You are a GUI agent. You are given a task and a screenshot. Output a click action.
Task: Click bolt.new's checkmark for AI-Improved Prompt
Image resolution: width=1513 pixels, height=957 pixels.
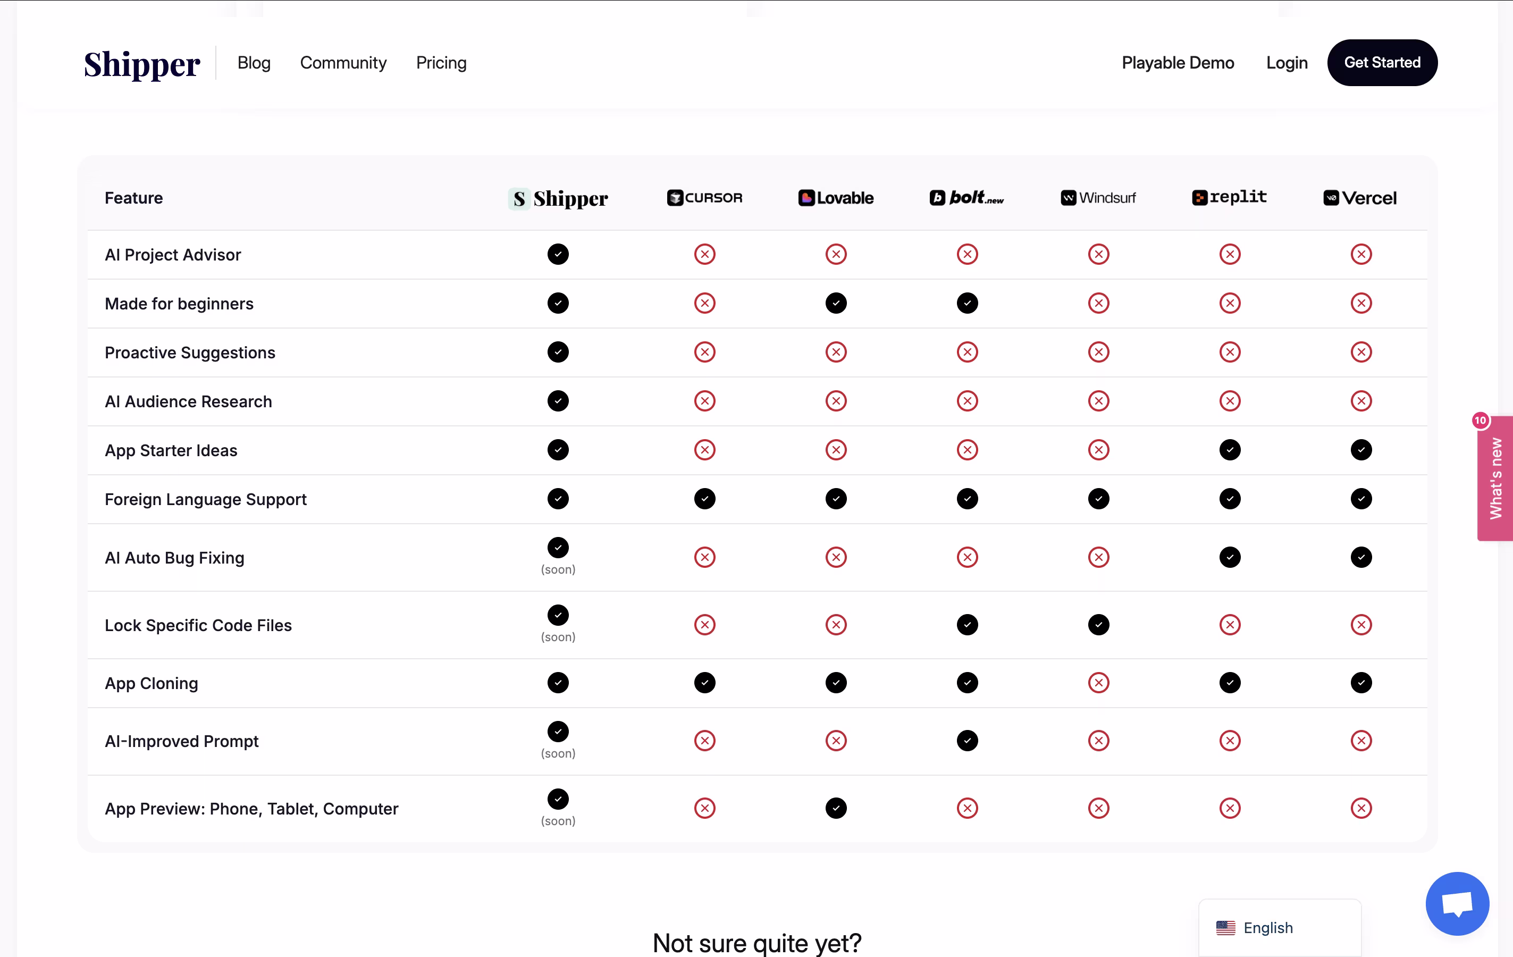point(967,740)
